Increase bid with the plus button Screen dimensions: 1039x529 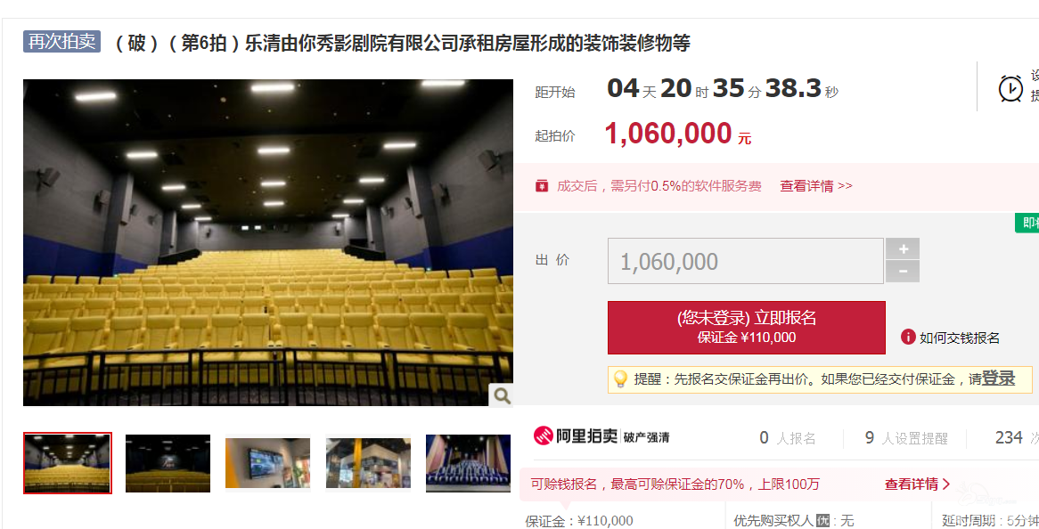(x=903, y=249)
